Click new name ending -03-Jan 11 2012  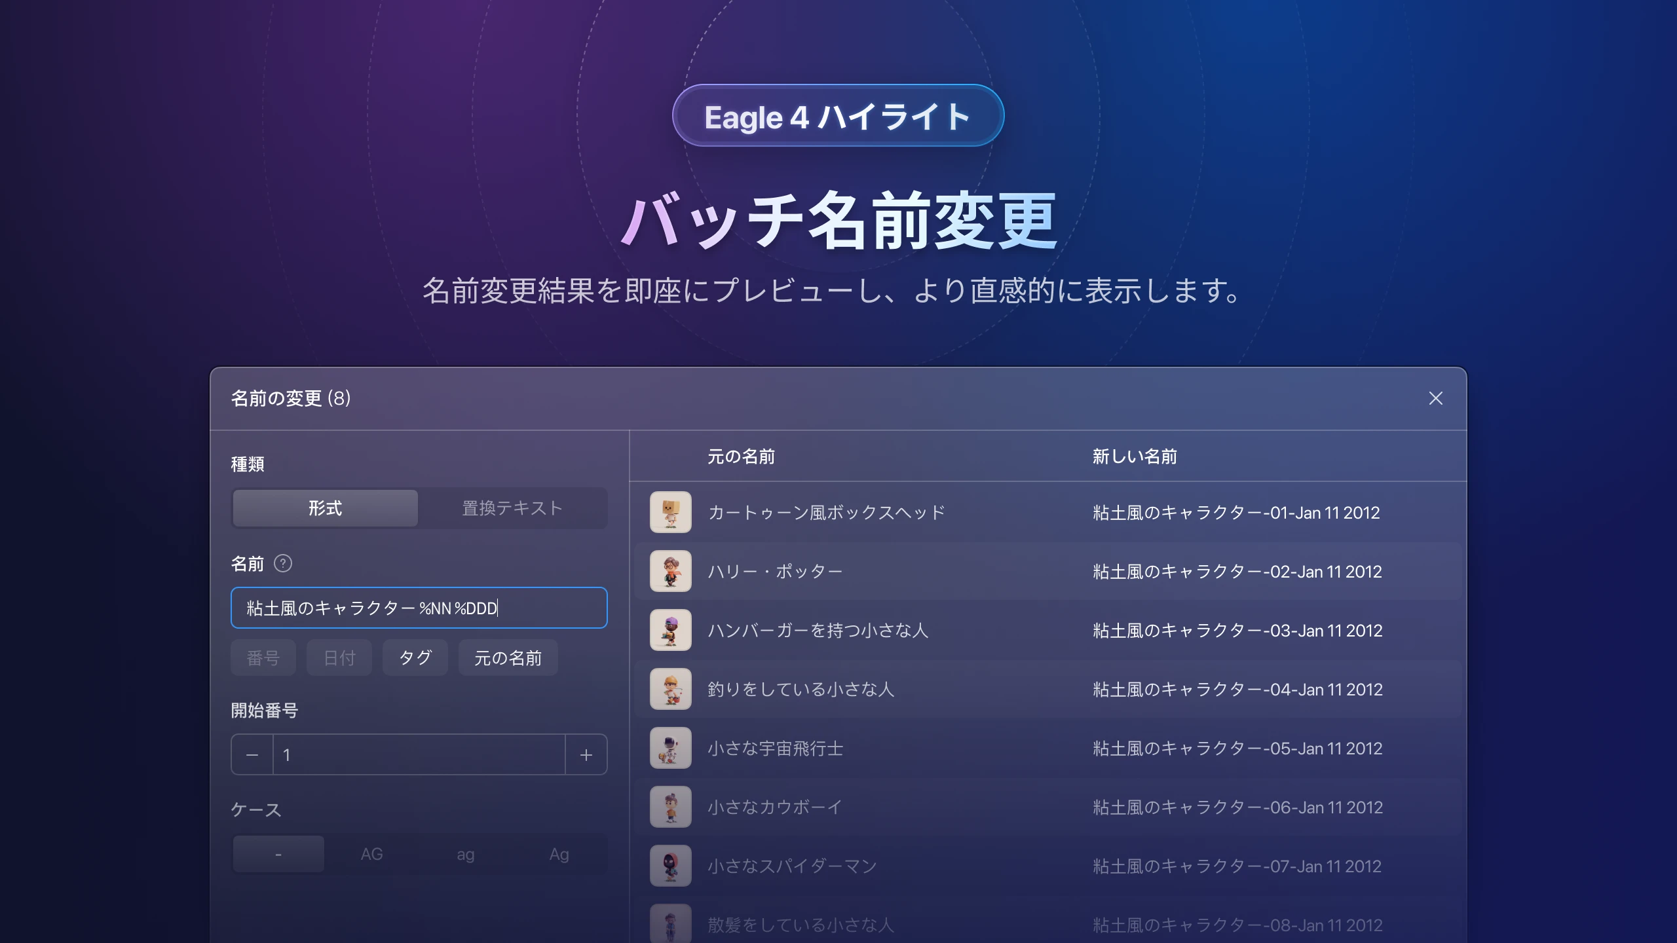click(1237, 630)
